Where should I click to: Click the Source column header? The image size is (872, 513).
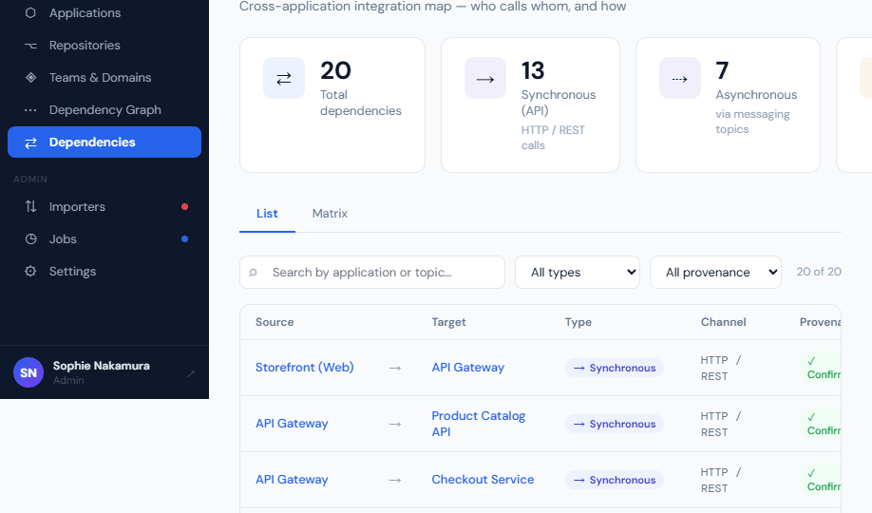tap(275, 322)
